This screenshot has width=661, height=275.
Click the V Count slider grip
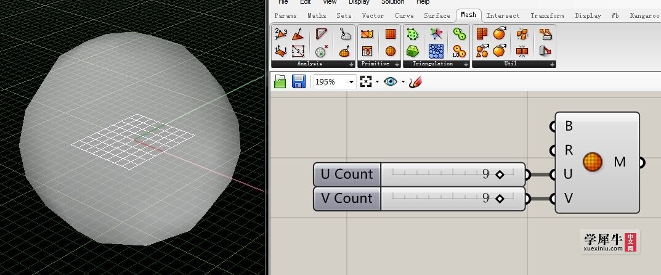point(500,199)
